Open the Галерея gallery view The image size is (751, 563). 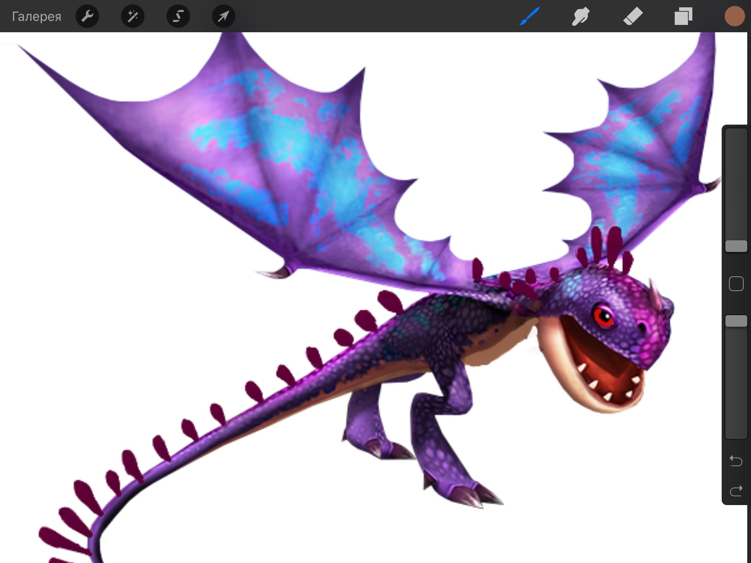36,16
